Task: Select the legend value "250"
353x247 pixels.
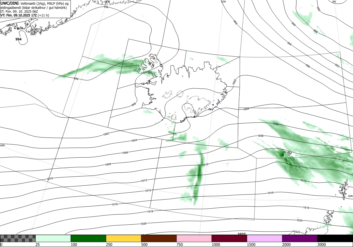Action: pos(109,245)
